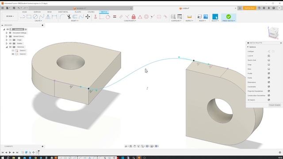Image resolution: width=283 pixels, height=159 pixels.
Task: Switch to the Surface tab
Action: coord(37,12)
